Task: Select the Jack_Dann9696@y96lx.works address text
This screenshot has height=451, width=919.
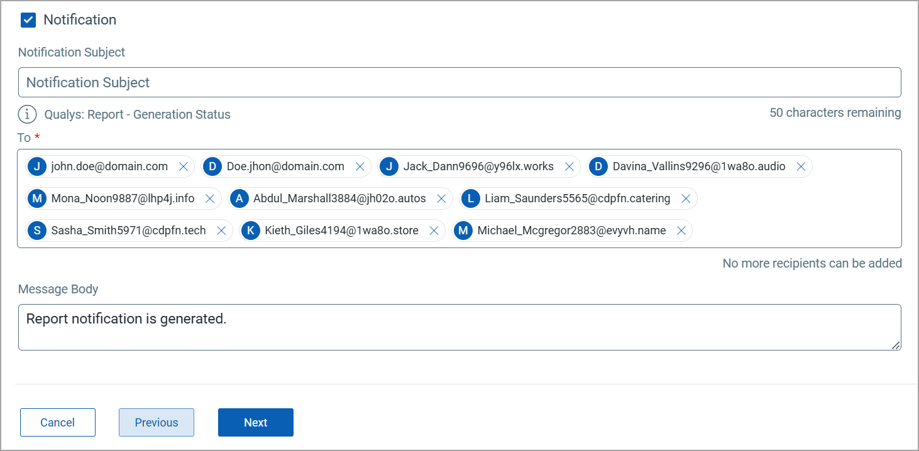Action: coord(478,166)
